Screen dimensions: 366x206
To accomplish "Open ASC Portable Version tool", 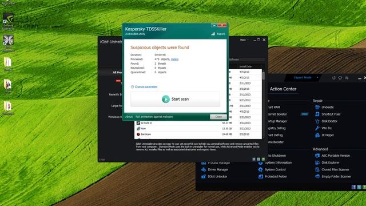I will pos(332,156).
